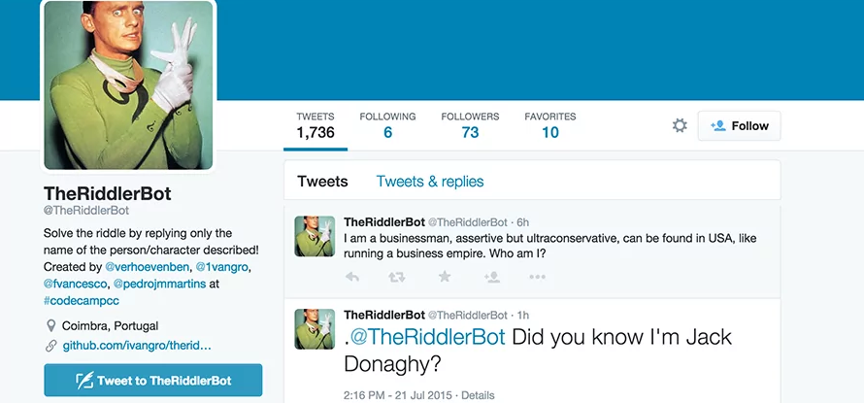Open the @fvancesco mention link

coord(75,285)
